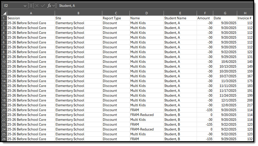The width and height of the screenshot is (258, 146).
Task: Click the Cancel (X) formula bar icon
Action: (x=37, y=6)
